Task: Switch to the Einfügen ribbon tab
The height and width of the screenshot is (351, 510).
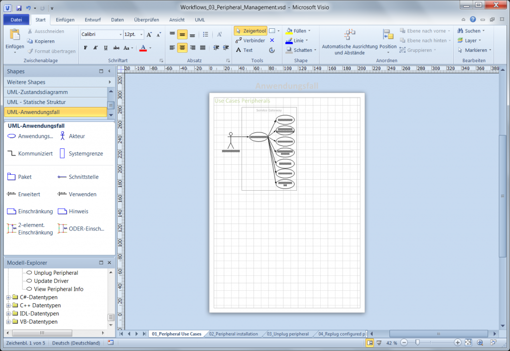Action: pyautogui.click(x=65, y=20)
